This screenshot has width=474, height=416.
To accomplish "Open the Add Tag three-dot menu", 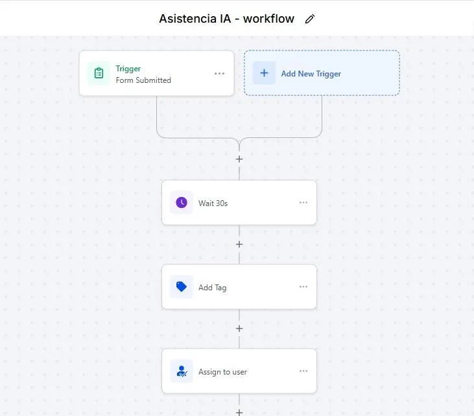I will (x=303, y=287).
